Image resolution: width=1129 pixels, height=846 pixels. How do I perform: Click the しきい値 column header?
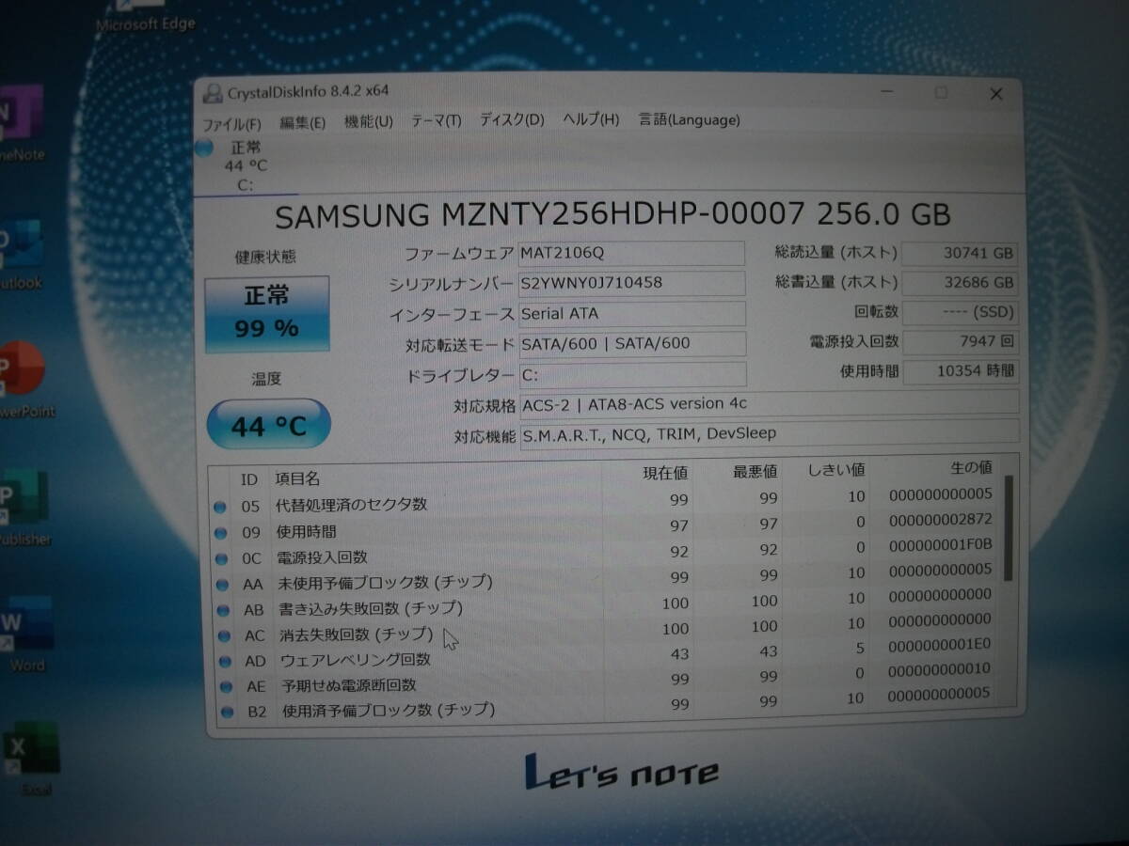click(x=836, y=469)
